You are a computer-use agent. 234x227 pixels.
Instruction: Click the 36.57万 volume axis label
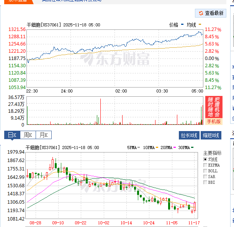tap(16, 97)
